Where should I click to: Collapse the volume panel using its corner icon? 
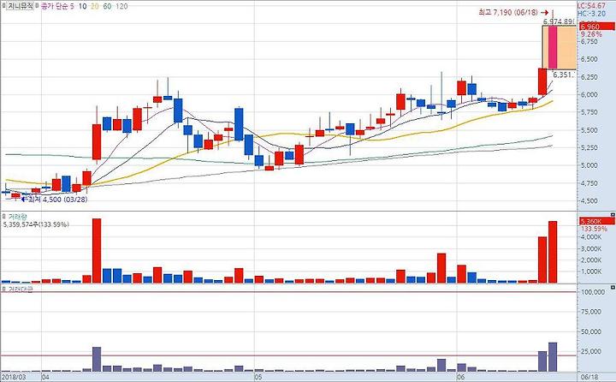pos(613,214)
